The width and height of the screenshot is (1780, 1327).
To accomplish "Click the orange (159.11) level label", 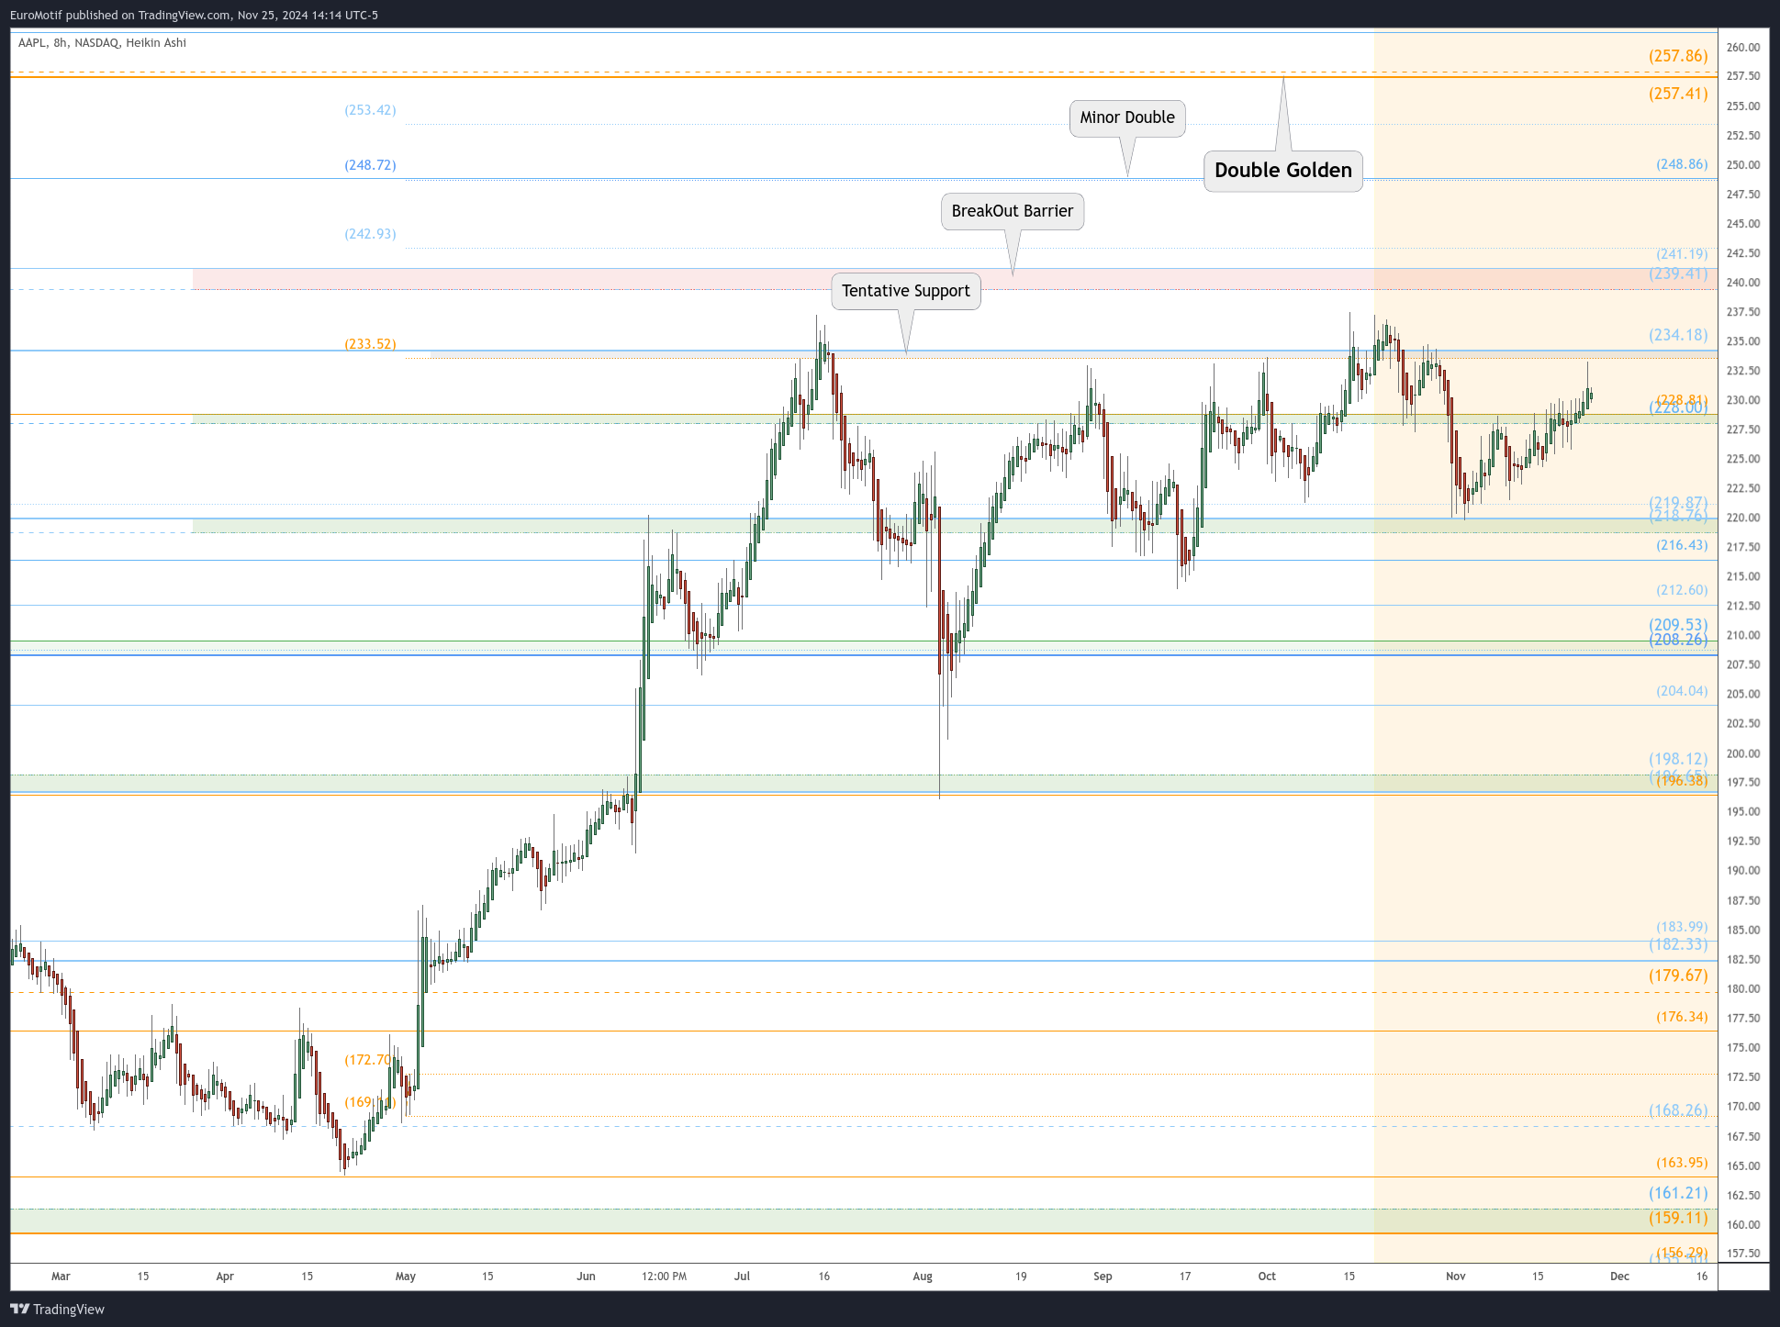I will tap(1678, 1218).
